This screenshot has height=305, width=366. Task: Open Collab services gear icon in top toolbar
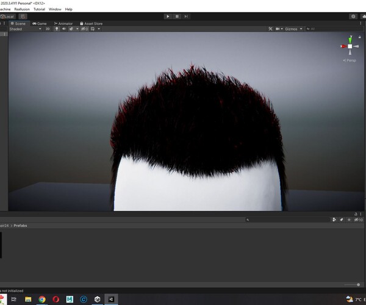coord(353,16)
